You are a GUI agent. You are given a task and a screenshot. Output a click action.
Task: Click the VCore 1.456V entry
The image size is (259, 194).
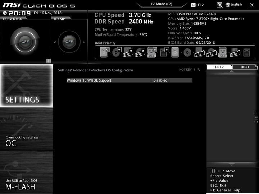click(180, 28)
